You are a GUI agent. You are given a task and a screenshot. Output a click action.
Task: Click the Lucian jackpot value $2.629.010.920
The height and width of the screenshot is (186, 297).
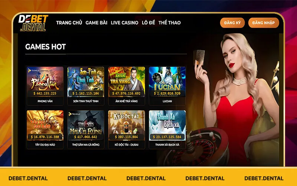pyautogui.click(x=167, y=93)
